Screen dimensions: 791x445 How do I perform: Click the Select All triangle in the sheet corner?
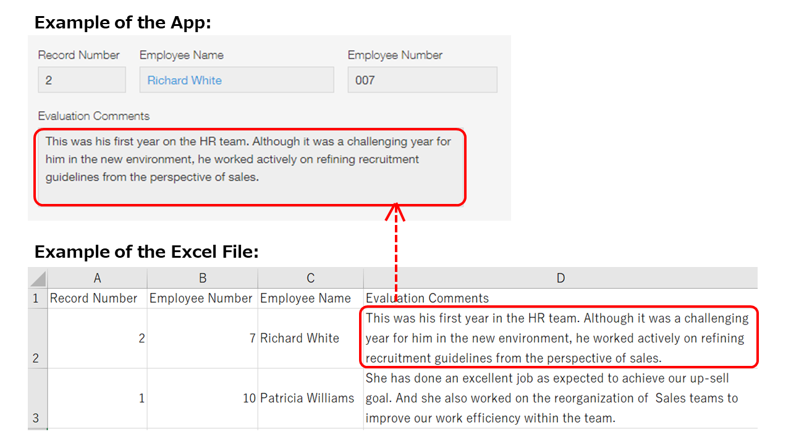coord(36,278)
